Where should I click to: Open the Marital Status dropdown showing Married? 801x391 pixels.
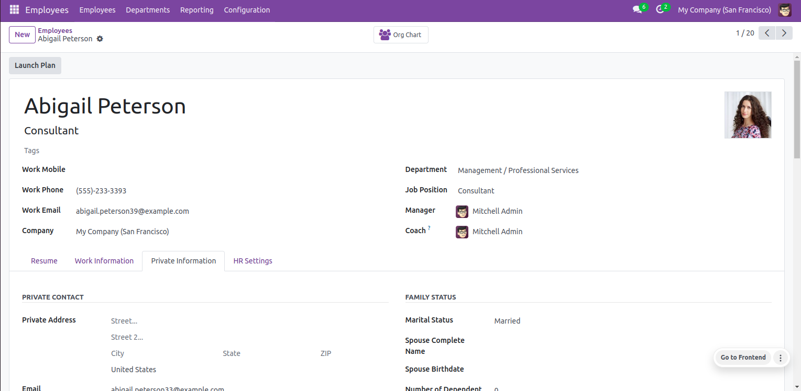[x=632, y=321]
